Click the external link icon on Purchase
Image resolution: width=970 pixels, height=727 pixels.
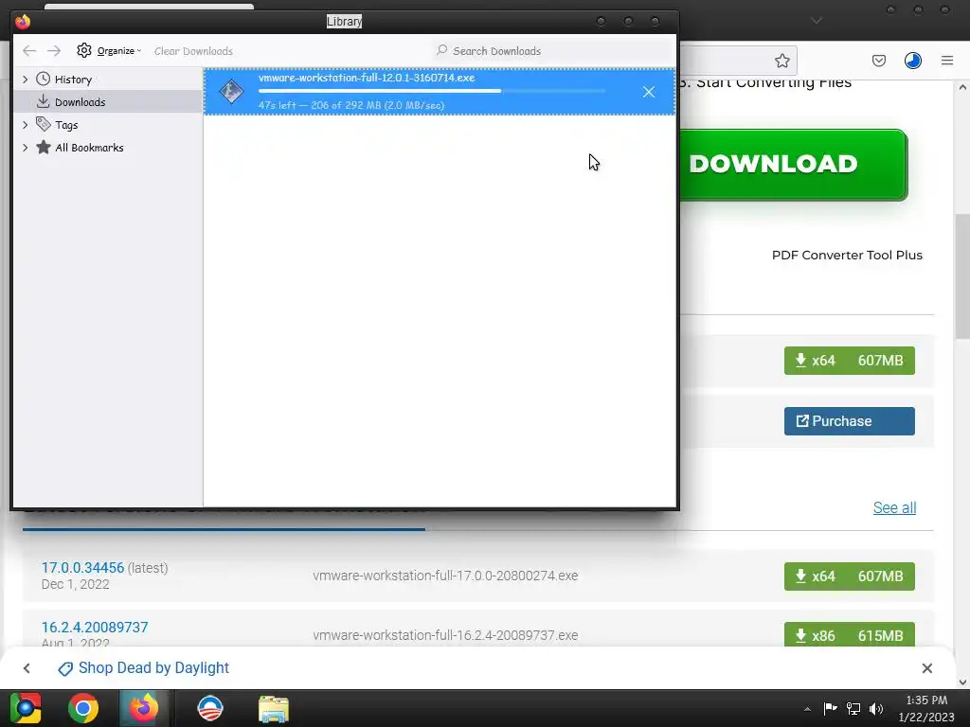coord(801,421)
